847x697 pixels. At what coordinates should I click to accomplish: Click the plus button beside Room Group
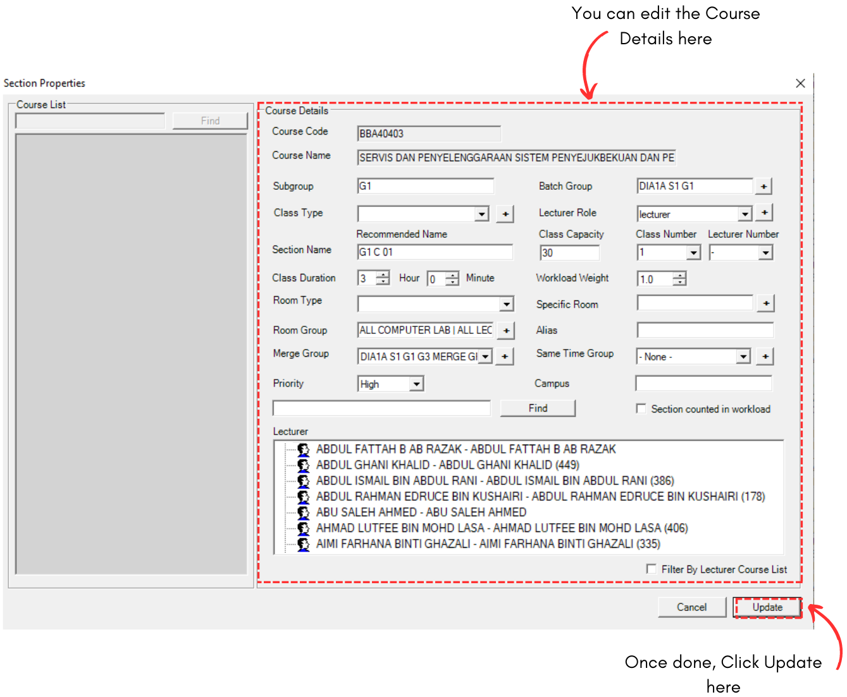tap(506, 331)
